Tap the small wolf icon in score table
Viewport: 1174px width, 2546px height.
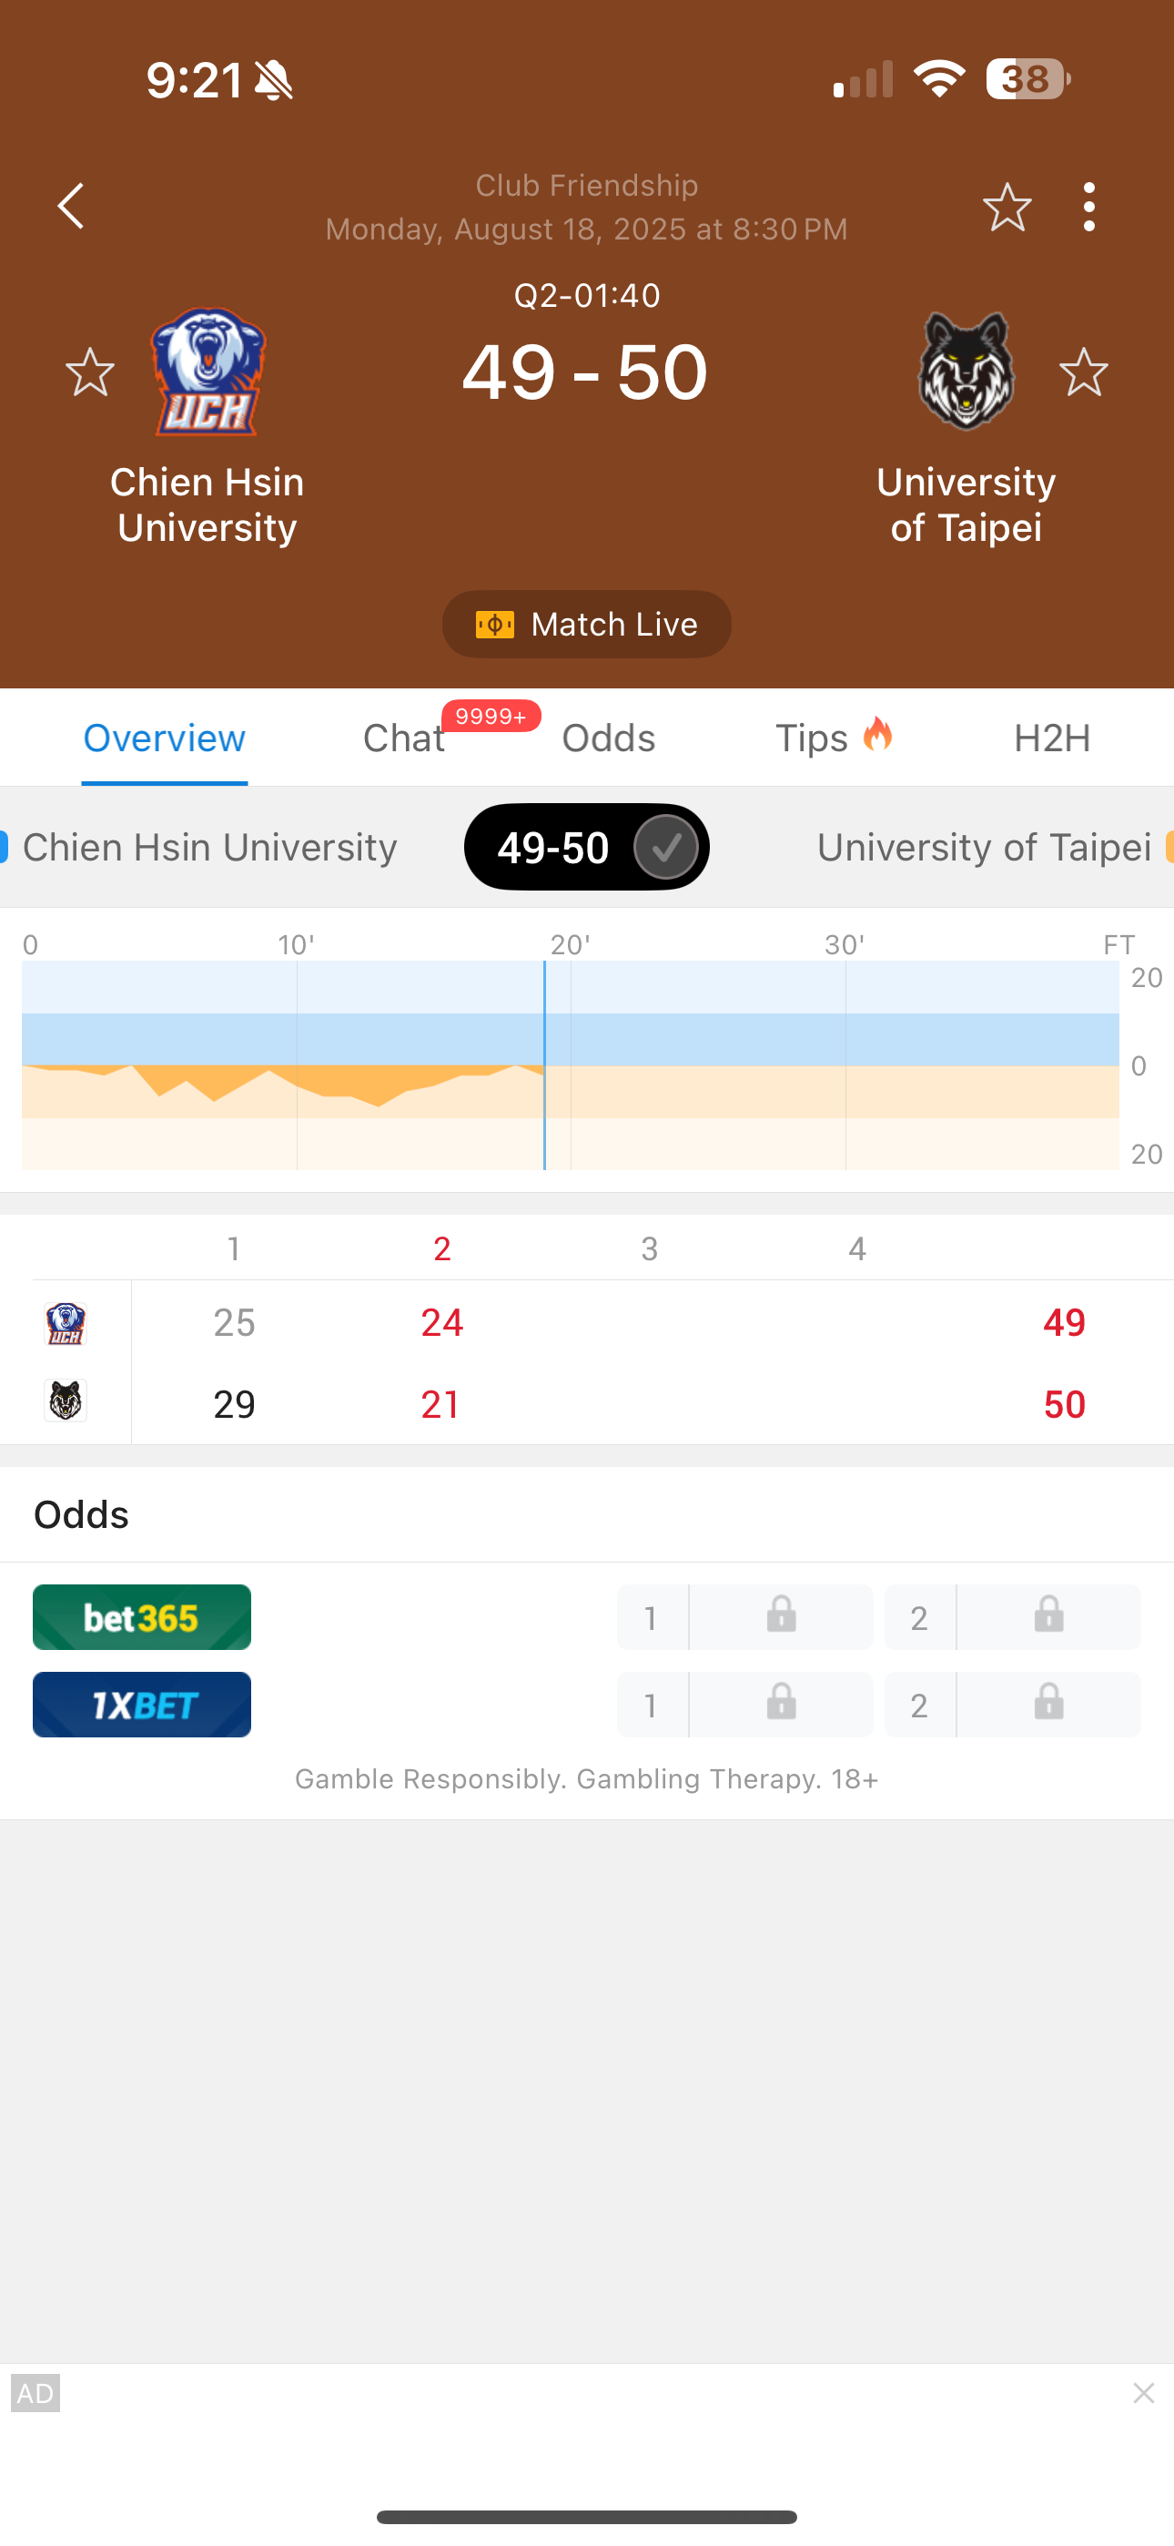(x=66, y=1401)
